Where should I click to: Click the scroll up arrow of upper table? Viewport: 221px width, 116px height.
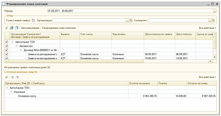click(215, 34)
